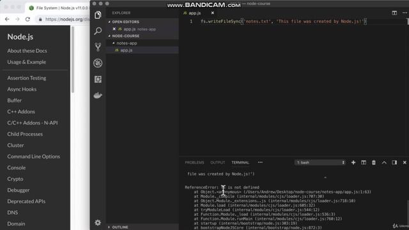Show more panel tabs via ellipsis
The height and width of the screenshot is (230, 409).
pyautogui.click(x=260, y=162)
